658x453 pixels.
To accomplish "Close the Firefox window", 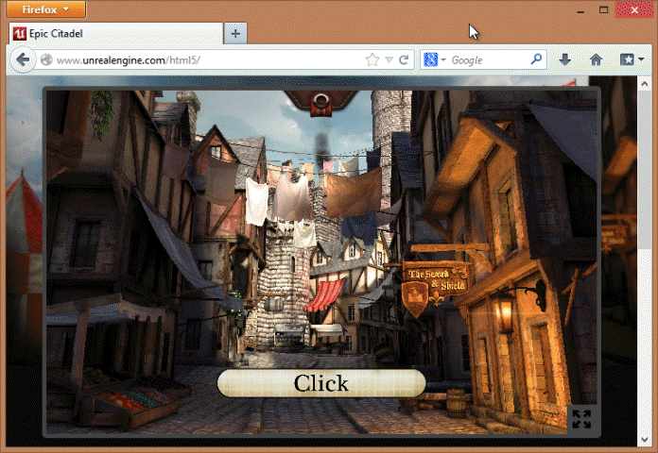I will (x=634, y=9).
